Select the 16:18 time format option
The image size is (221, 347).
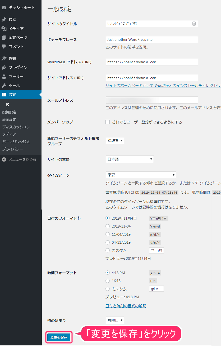tap(108, 281)
